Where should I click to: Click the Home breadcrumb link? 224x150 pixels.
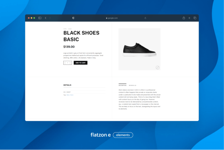click(x=65, y=29)
